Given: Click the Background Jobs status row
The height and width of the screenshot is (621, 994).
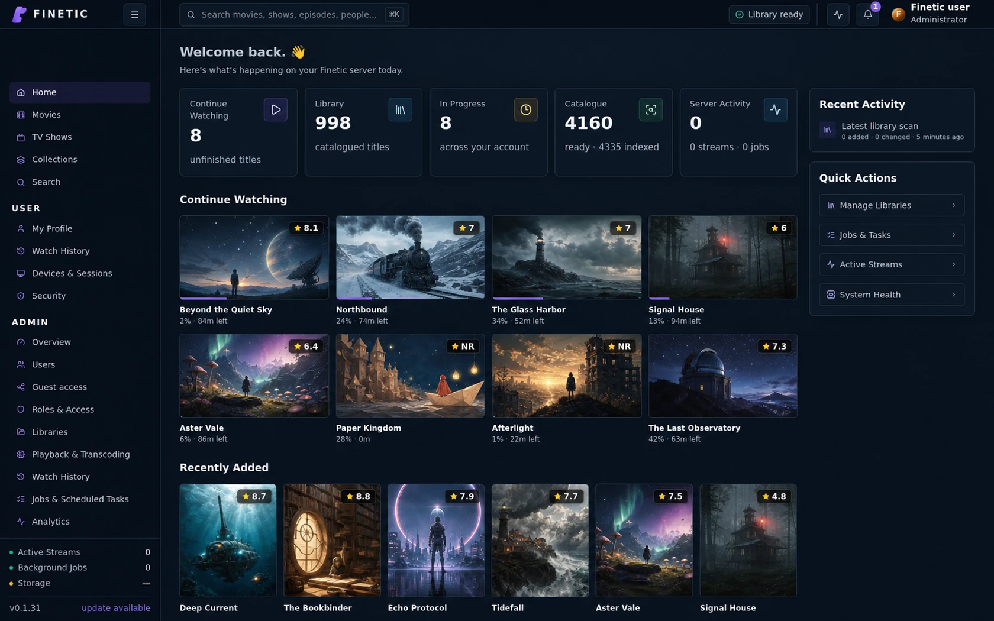Looking at the screenshot, I should click(x=80, y=567).
